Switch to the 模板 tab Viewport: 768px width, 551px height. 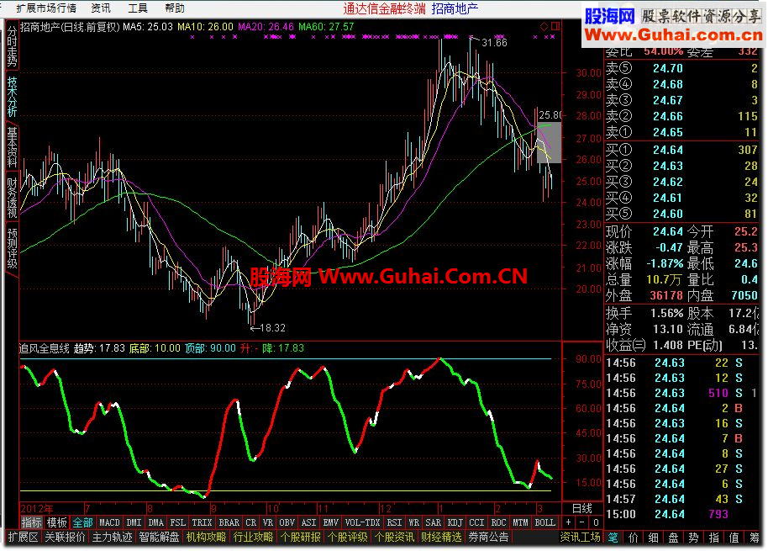point(57,522)
